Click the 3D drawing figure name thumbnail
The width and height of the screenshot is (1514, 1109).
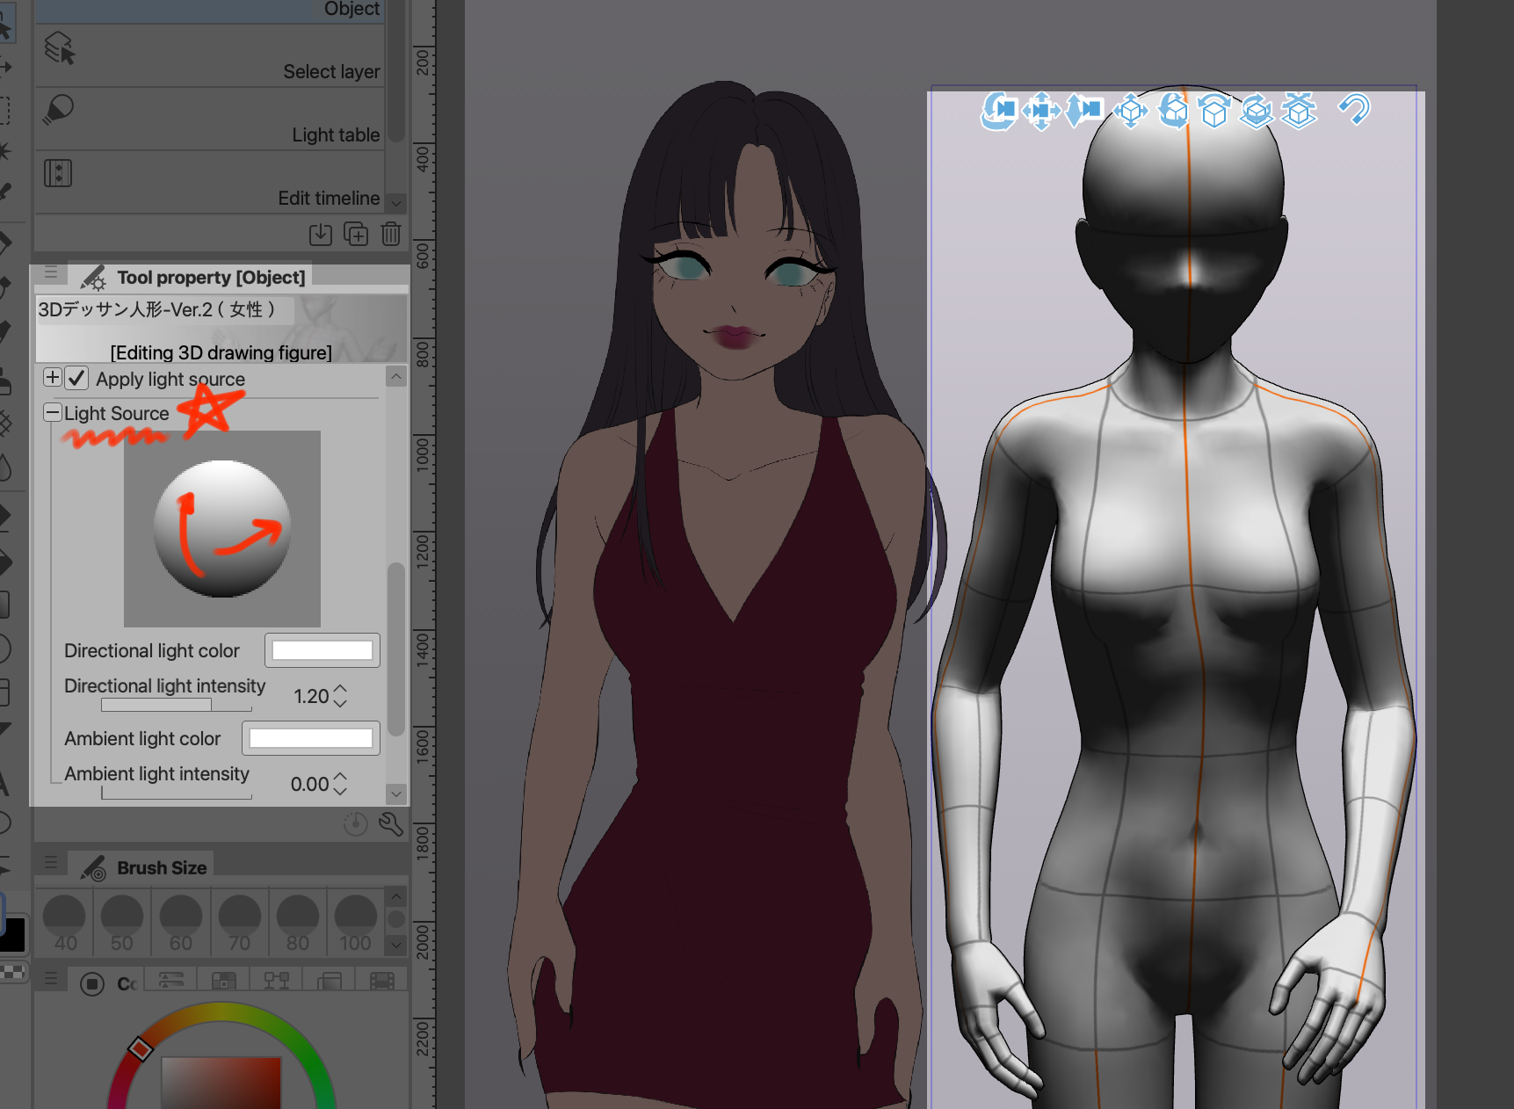[221, 330]
